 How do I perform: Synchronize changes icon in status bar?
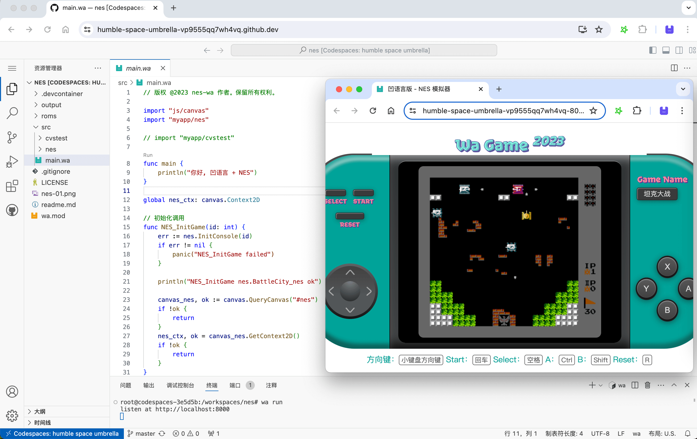tap(162, 433)
